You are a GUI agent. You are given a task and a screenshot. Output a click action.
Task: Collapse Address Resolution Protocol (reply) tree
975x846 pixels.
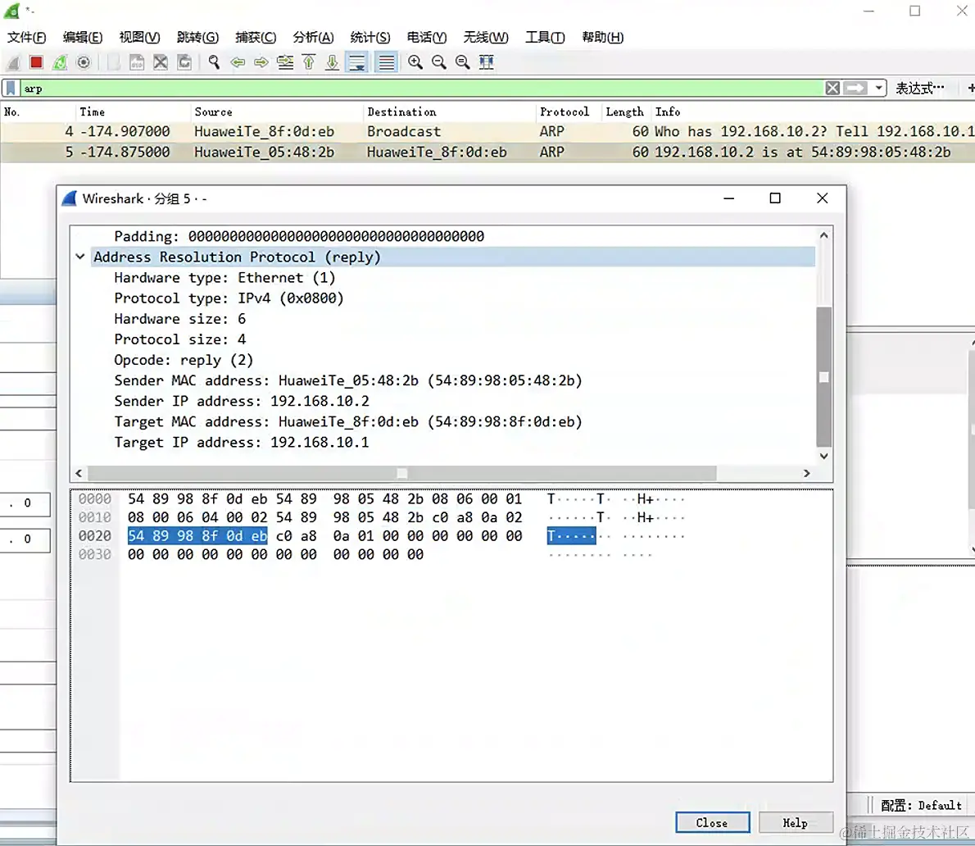80,257
